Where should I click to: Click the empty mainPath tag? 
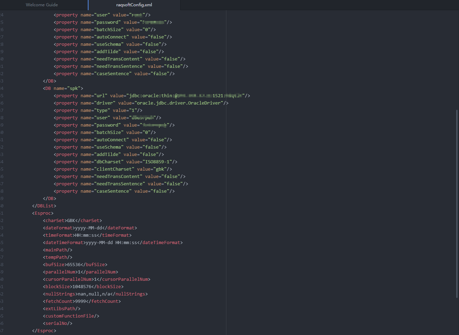pyautogui.click(x=58, y=250)
